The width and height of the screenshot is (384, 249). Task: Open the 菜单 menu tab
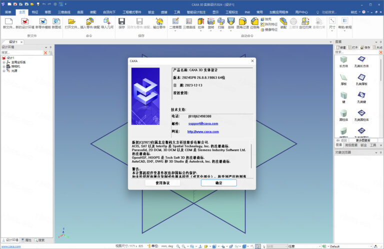[8, 12]
